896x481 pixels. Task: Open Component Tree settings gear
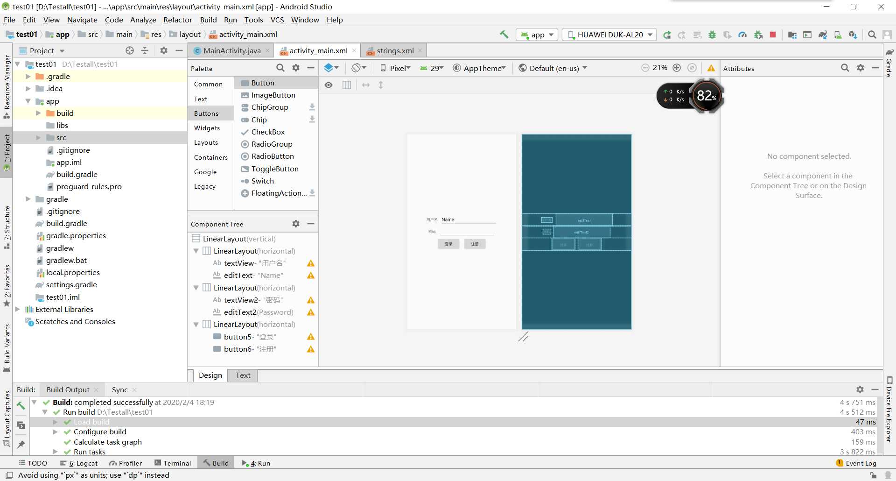point(296,224)
